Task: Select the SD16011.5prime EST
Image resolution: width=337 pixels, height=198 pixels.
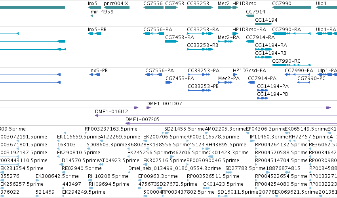Action: [223, 196]
